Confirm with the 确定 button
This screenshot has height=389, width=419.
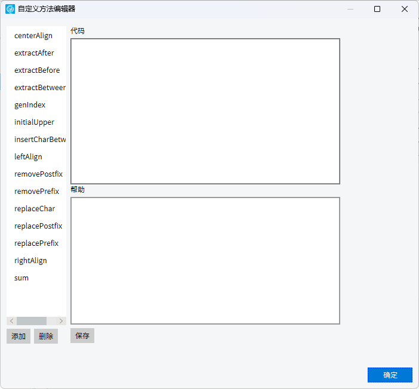[390, 375]
